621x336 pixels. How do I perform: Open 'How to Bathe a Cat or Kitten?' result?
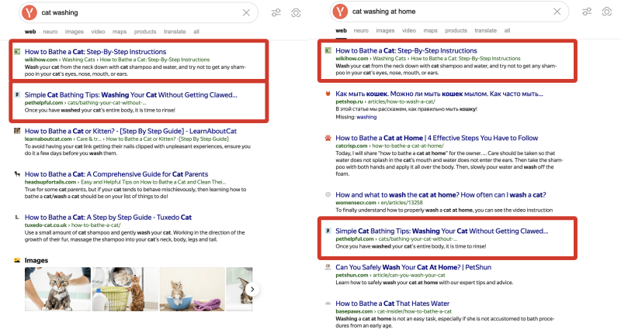pyautogui.click(x=130, y=131)
